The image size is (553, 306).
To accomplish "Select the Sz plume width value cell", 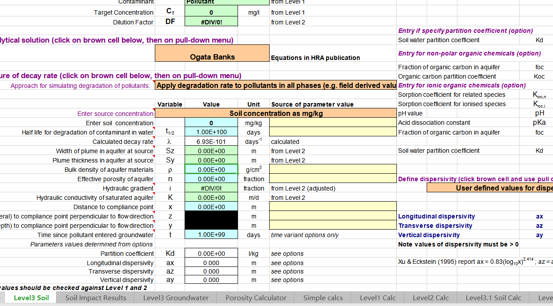I will point(211,151).
